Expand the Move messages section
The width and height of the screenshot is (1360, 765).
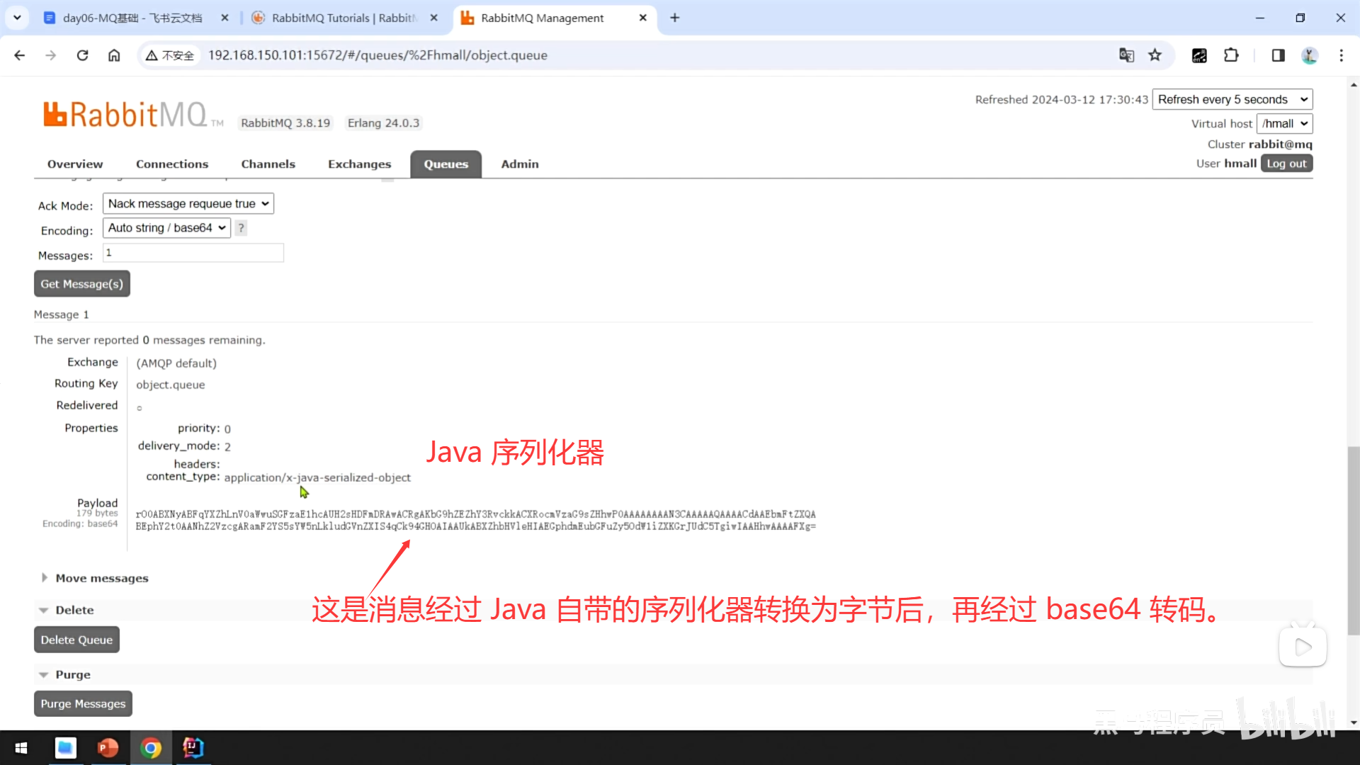click(101, 578)
